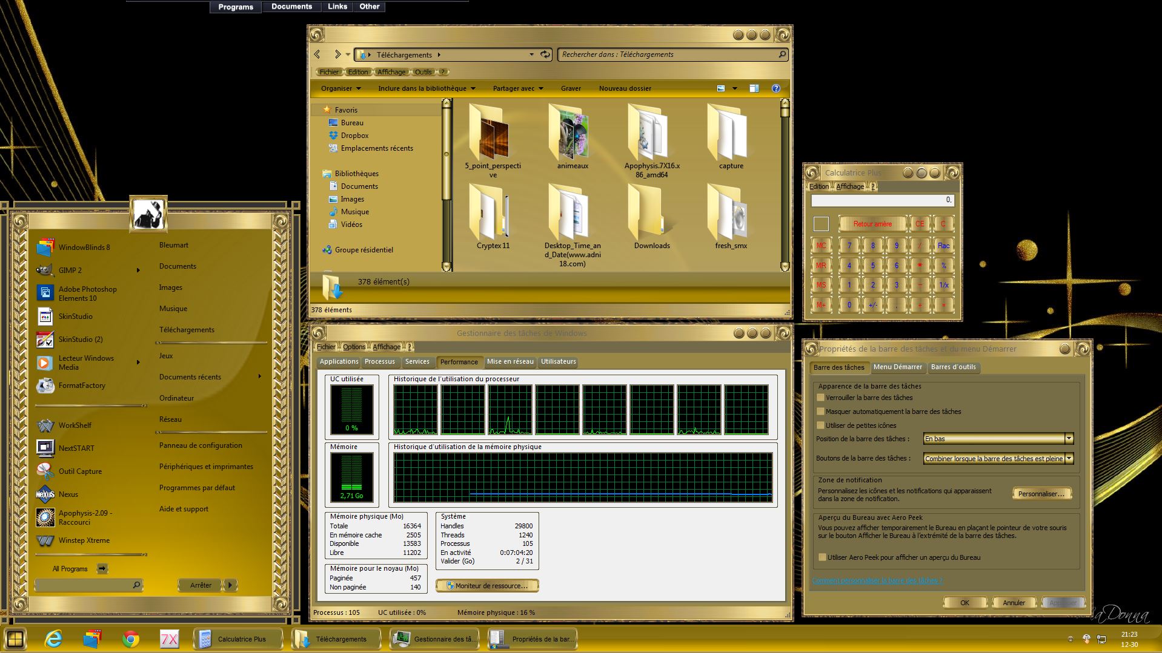Image resolution: width=1162 pixels, height=653 pixels.
Task: Check Masquer automatiquement la barre des tâches
Action: [821, 412]
